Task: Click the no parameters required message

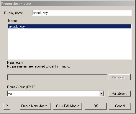Action: click(38, 66)
